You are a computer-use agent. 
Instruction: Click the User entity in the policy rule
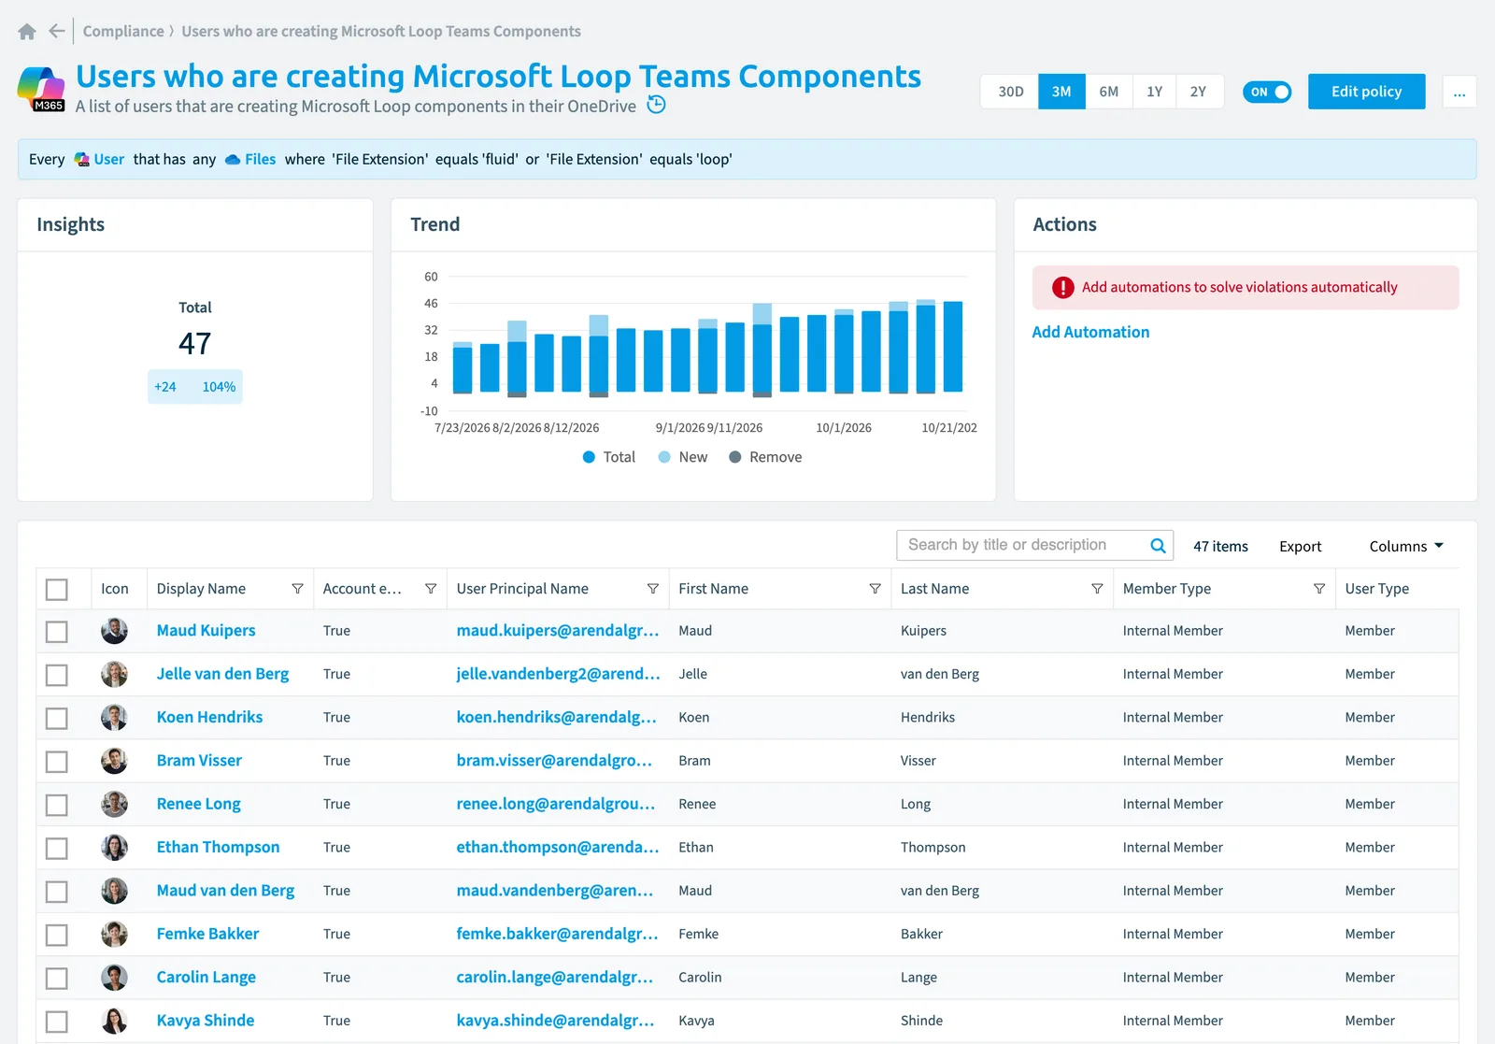tap(108, 160)
